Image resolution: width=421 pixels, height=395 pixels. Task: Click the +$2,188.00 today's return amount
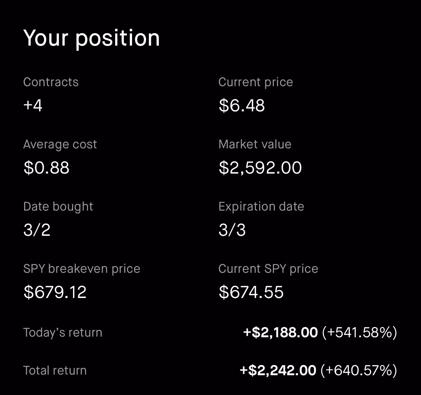280,332
